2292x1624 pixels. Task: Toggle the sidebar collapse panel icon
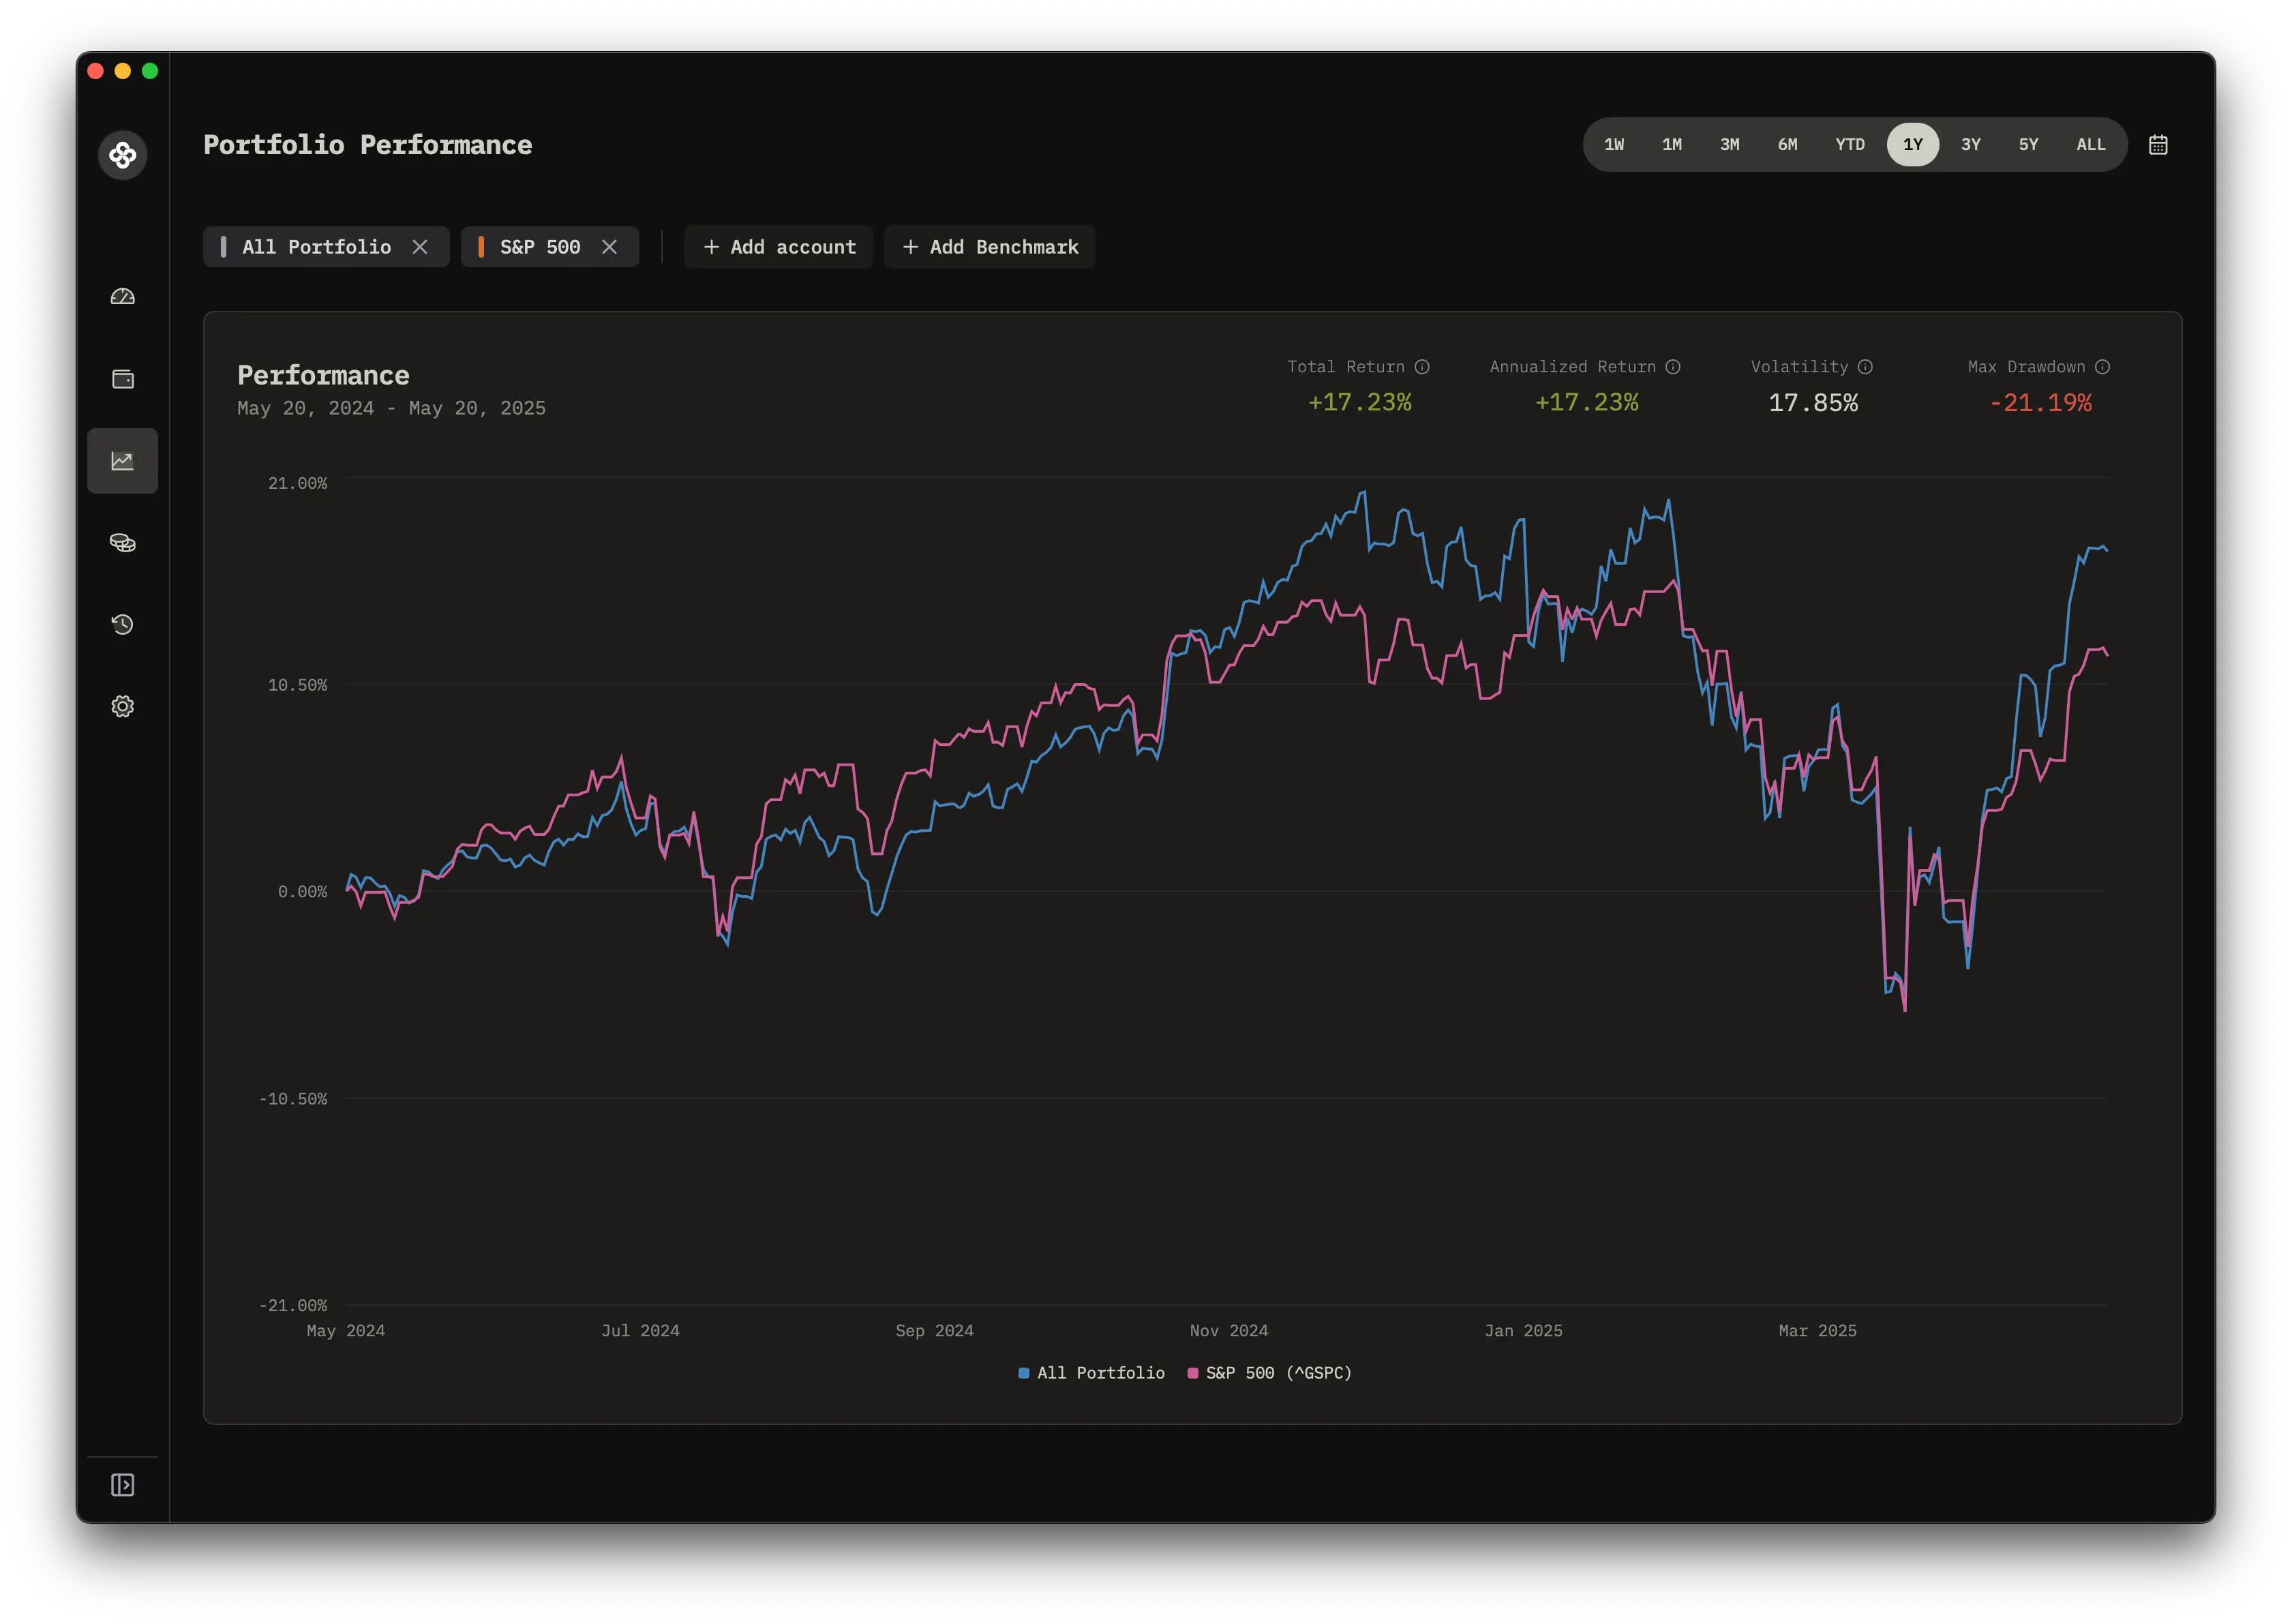click(x=122, y=1486)
